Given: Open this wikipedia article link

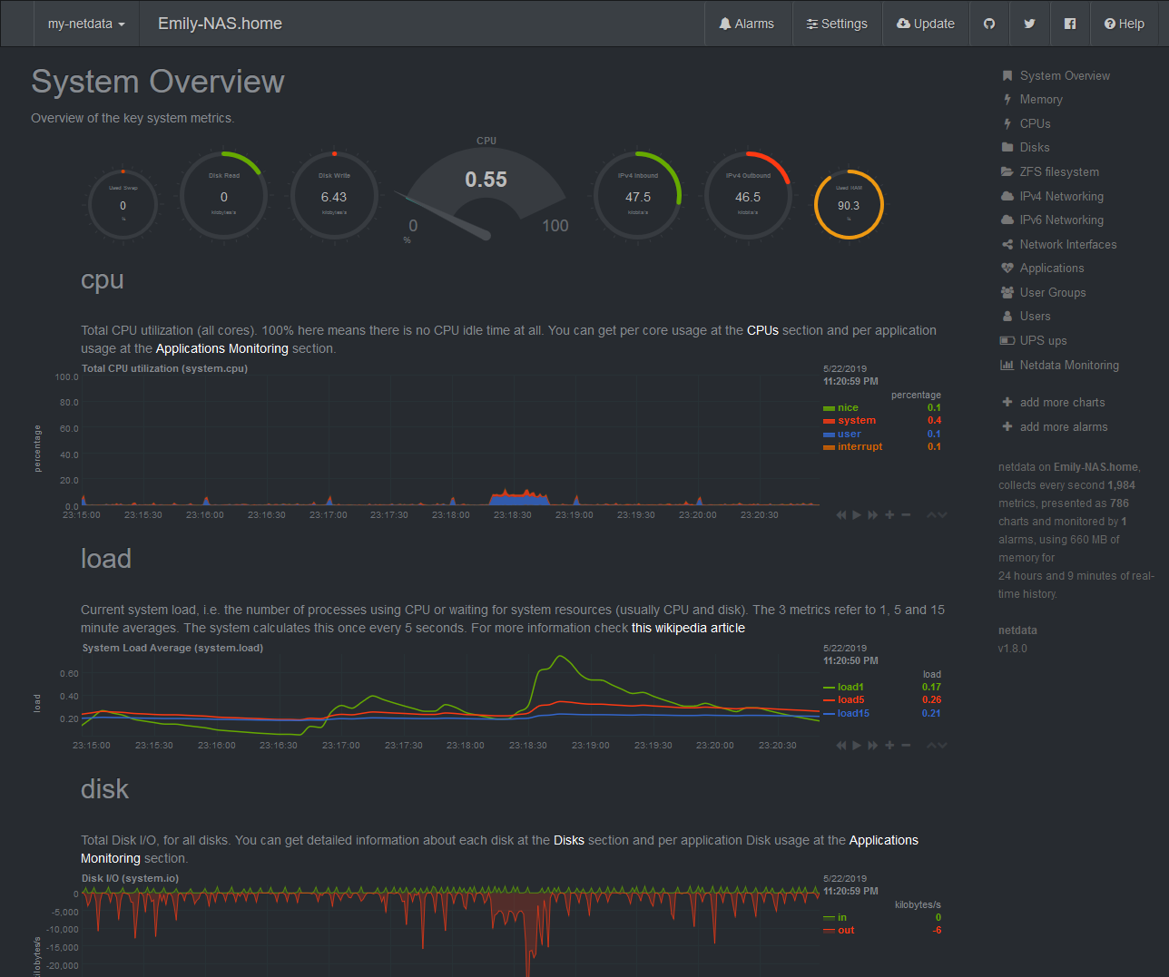Looking at the screenshot, I should pyautogui.click(x=688, y=628).
